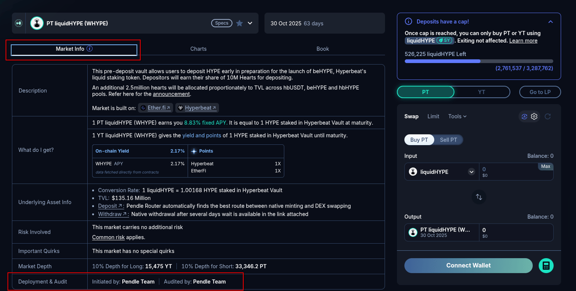
Task: Click the Max button
Action: 546,167
